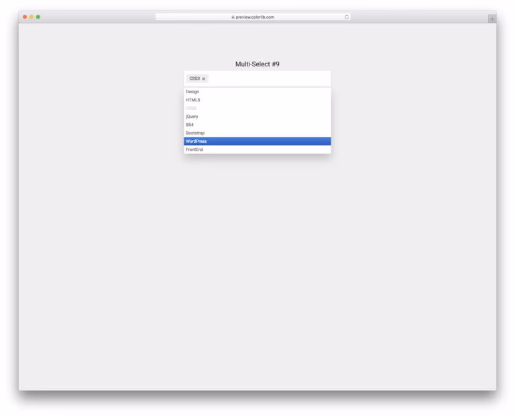Maximize the window with green button
The width and height of the screenshot is (515, 417).
tap(38, 17)
